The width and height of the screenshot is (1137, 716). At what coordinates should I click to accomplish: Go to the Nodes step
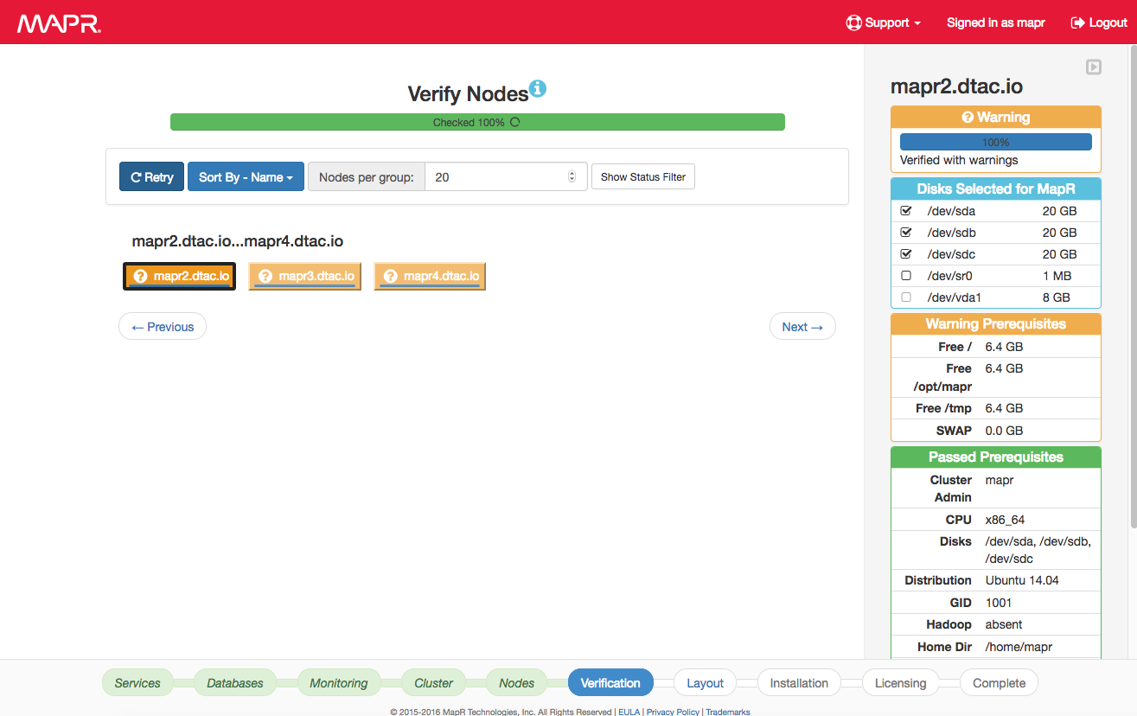pyautogui.click(x=516, y=682)
